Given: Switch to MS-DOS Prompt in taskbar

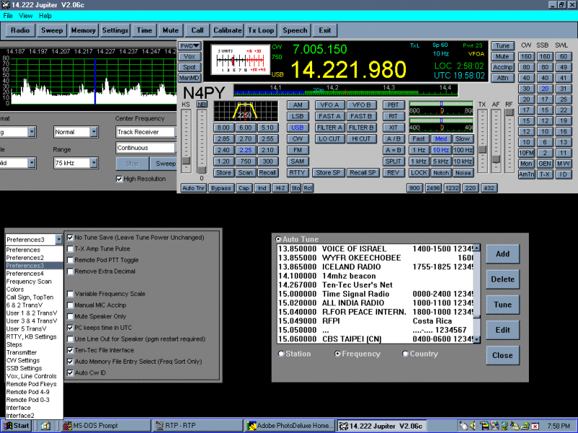Looking at the screenshot, I should (106, 426).
